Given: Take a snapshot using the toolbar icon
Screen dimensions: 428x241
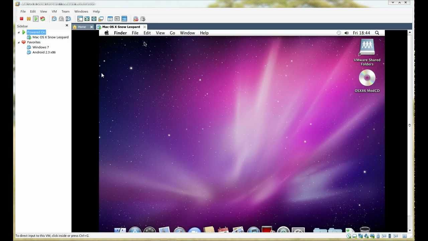Looking at the screenshot, I should click(54, 19).
